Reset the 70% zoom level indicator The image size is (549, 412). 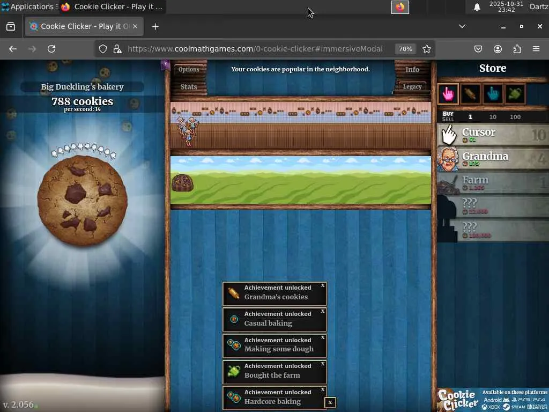point(405,49)
